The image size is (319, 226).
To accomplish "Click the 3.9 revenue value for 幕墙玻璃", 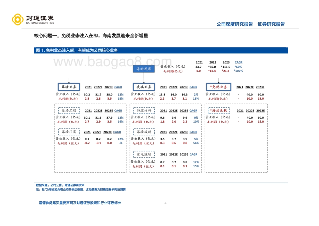I will tap(185, 139).
